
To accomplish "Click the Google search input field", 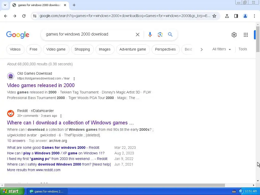I will (90, 34).
